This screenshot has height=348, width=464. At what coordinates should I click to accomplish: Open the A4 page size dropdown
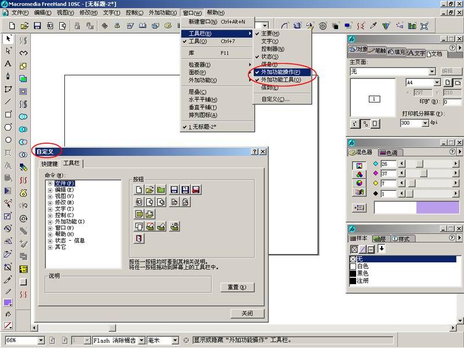coord(437,82)
